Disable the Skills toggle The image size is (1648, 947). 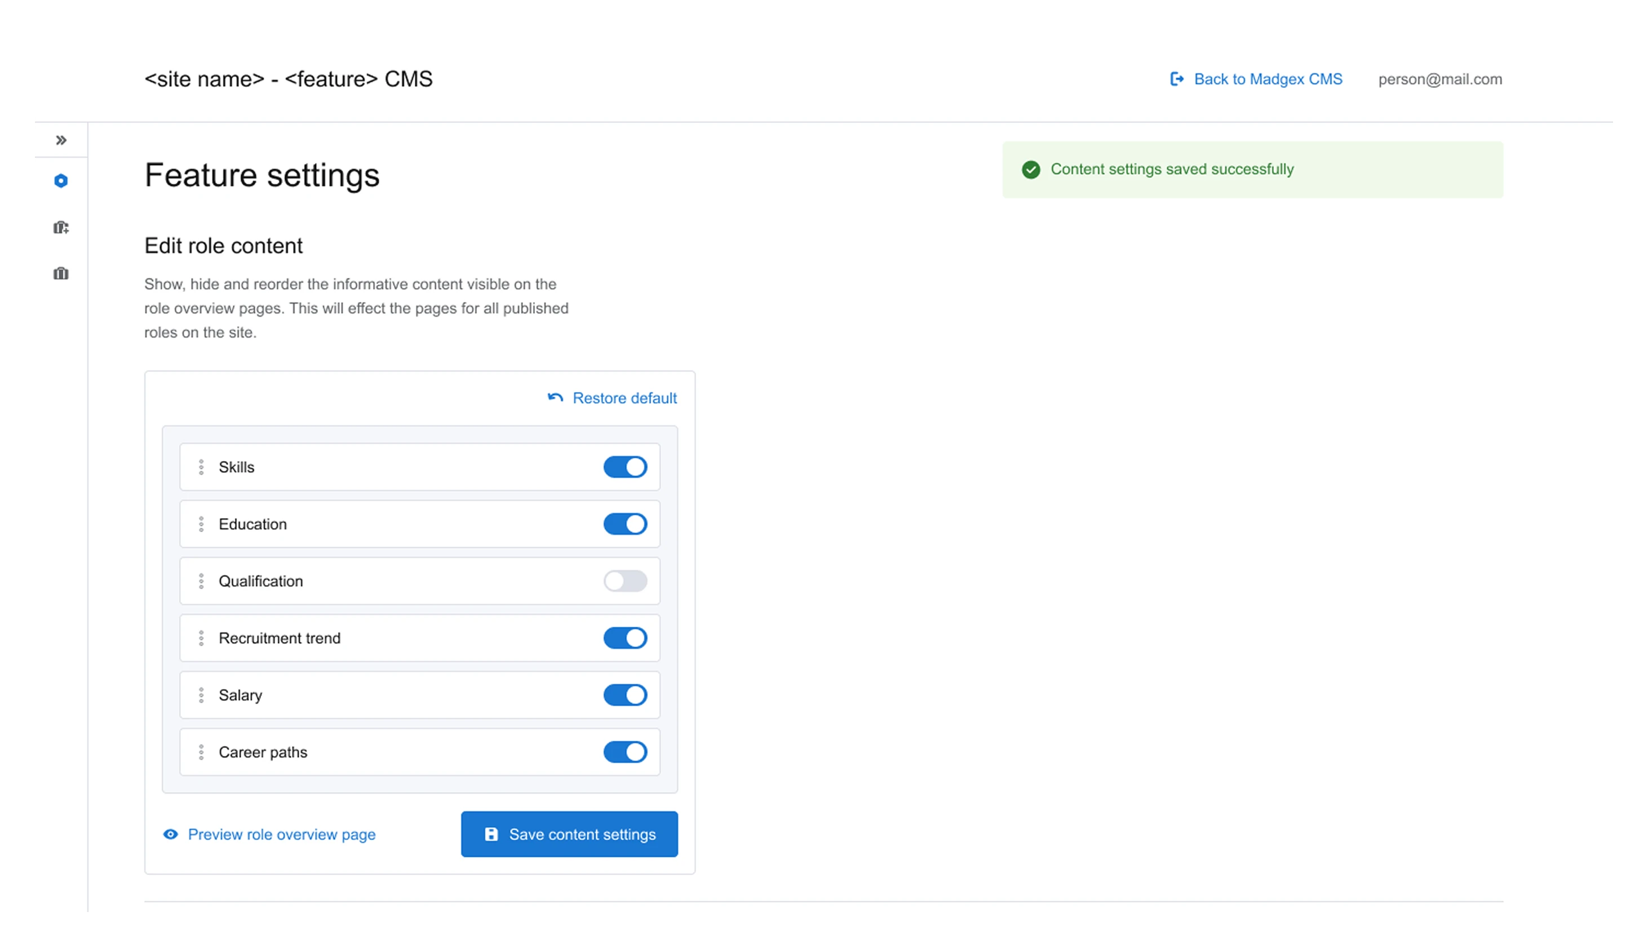(624, 467)
